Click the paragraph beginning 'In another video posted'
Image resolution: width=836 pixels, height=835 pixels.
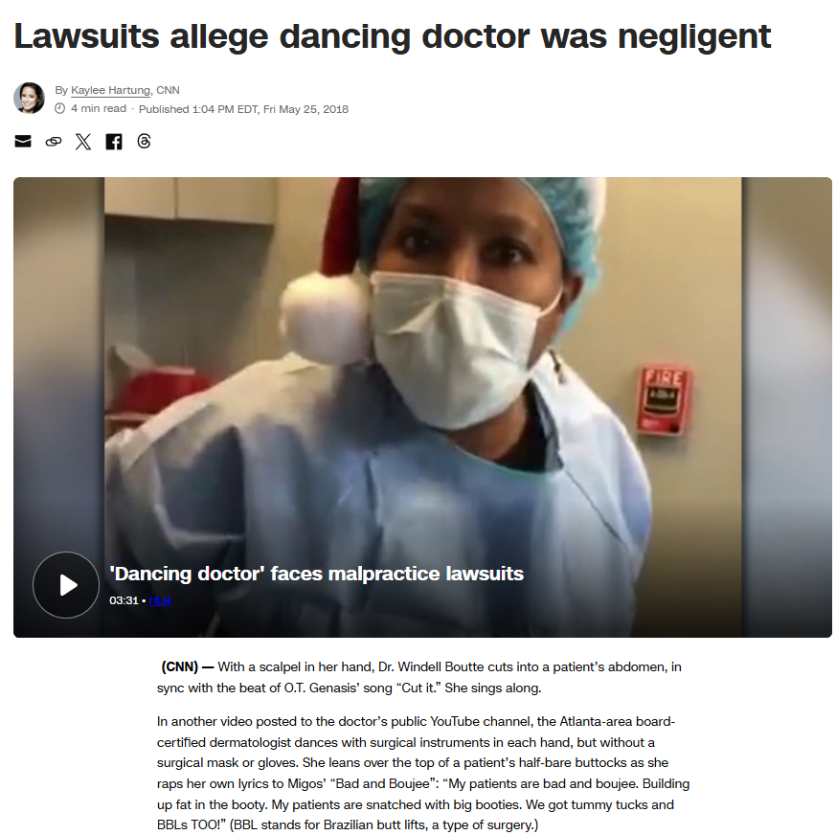423,773
